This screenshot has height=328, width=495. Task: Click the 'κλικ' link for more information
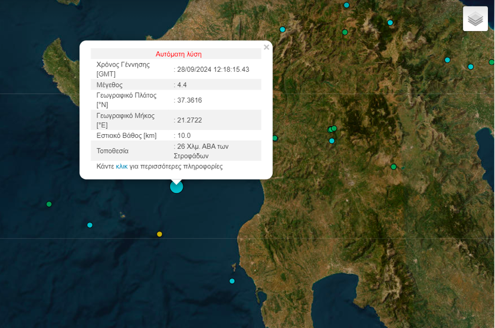pyautogui.click(x=122, y=167)
